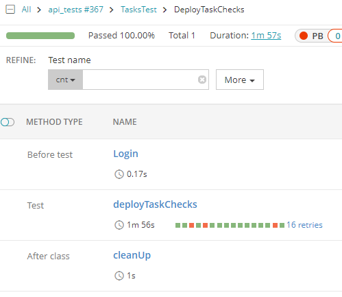Open the cnt match-type dropdown
The width and height of the screenshot is (342, 297).
65,80
